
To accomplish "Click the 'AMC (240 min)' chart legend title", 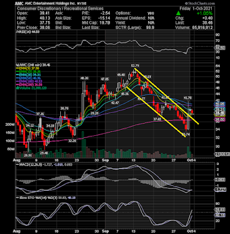I will (x=33, y=65).
